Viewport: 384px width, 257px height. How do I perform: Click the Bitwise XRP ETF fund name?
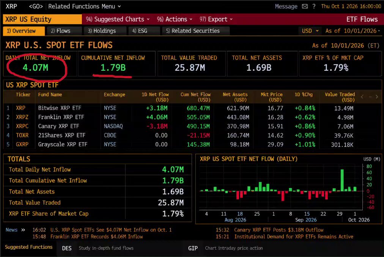point(60,108)
